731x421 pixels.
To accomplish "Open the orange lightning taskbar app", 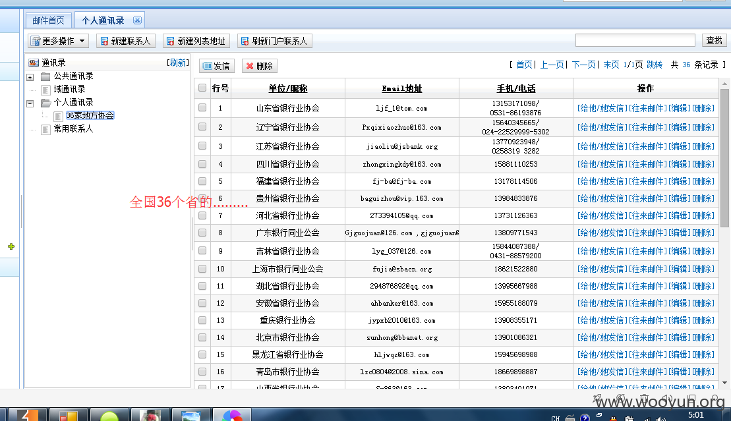I will (x=28, y=414).
